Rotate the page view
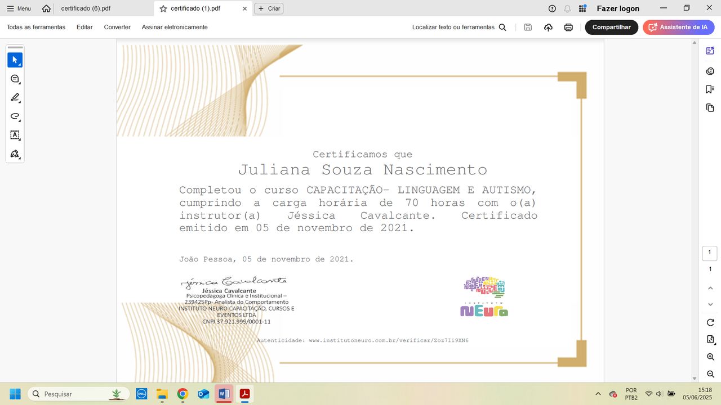The height and width of the screenshot is (405, 721). (710, 322)
